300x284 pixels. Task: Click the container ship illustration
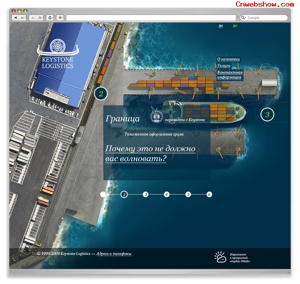204,112
